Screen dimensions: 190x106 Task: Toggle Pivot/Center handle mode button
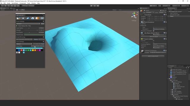[25, 6]
